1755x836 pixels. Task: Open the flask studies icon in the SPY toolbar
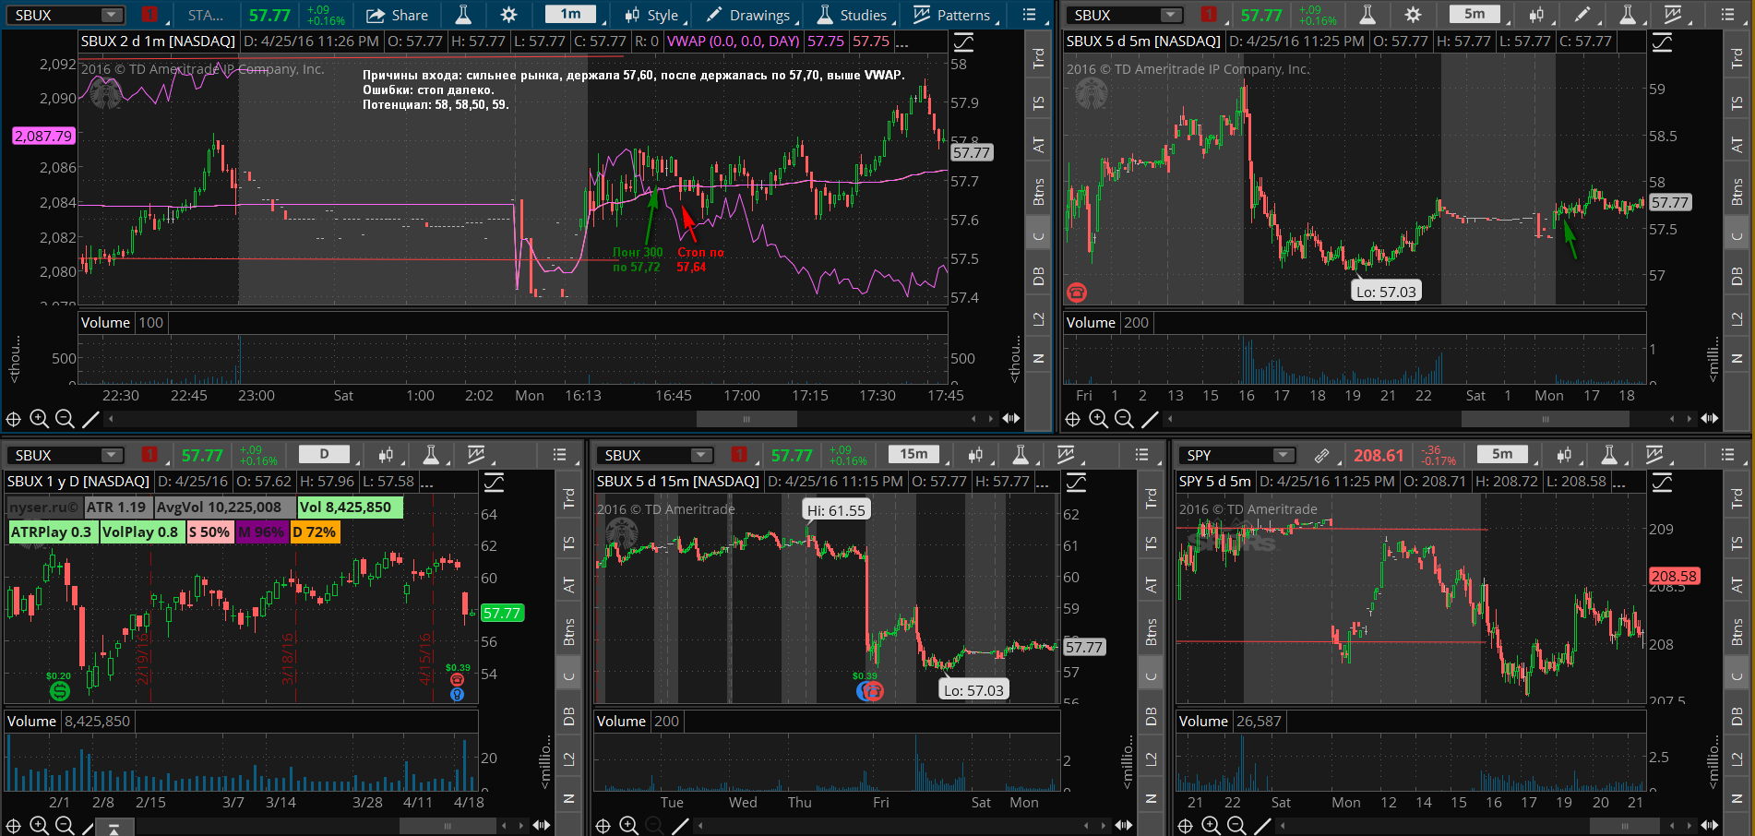tap(1609, 455)
